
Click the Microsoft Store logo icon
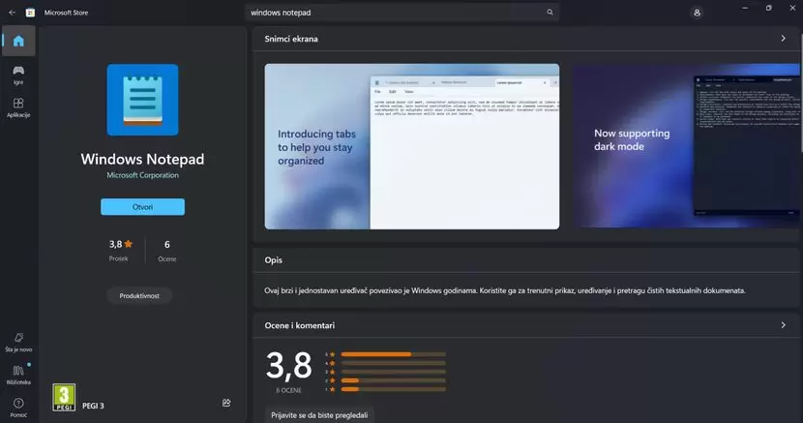[30, 13]
